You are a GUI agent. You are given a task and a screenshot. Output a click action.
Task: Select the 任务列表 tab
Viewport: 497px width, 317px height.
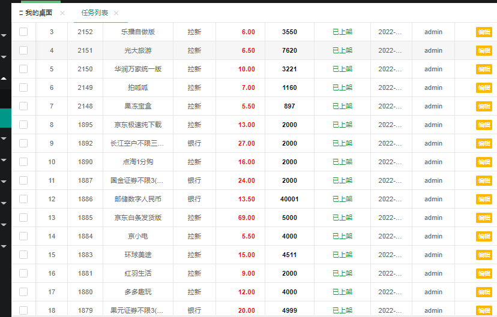(95, 13)
